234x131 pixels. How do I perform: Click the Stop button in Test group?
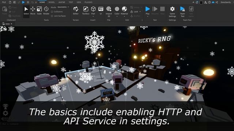point(162,11)
